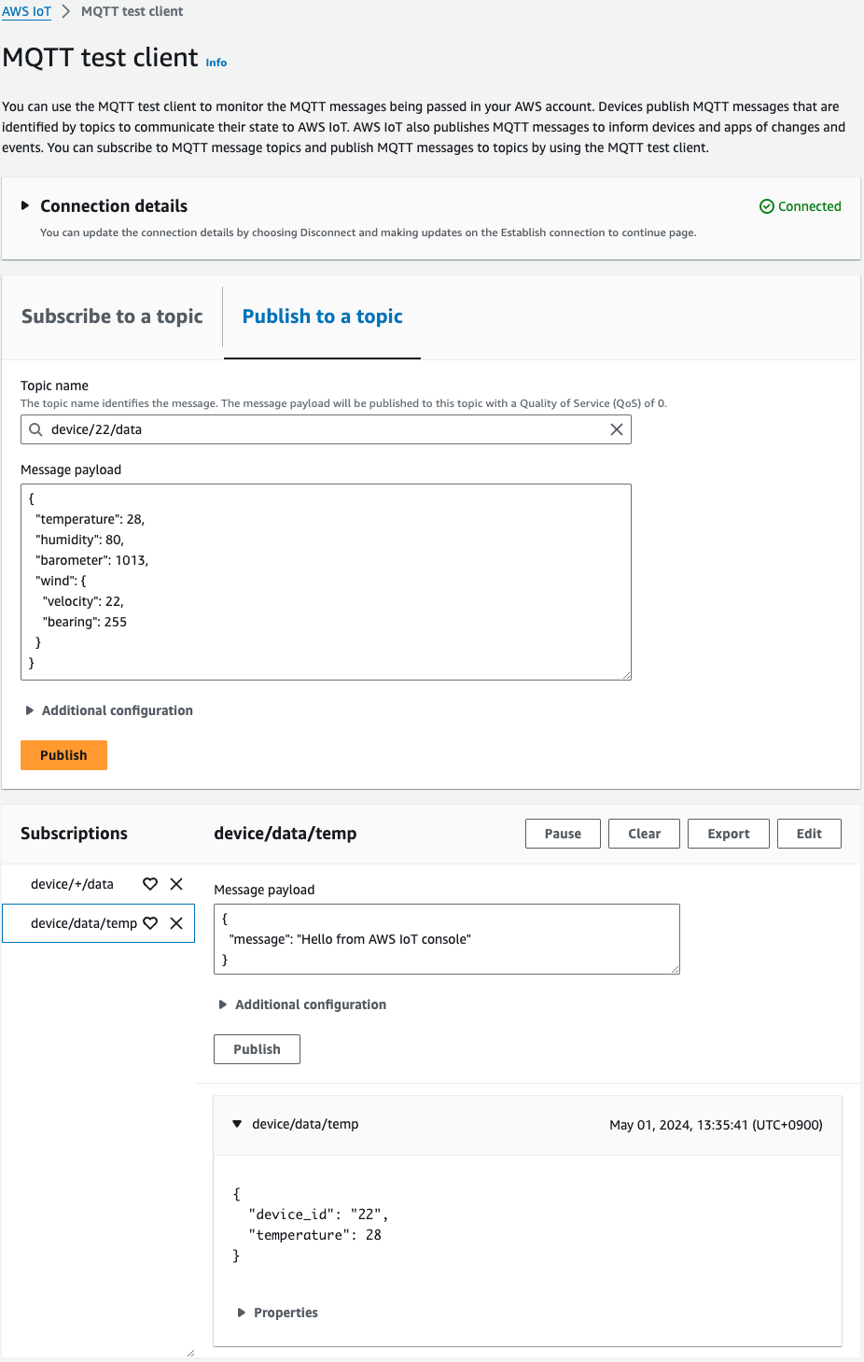Click the Info link next to MQTT test client
Image resolution: width=864 pixels, height=1362 pixels.
pyautogui.click(x=216, y=62)
